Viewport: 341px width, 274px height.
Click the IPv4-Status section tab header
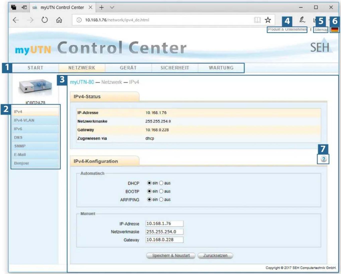(x=105, y=97)
